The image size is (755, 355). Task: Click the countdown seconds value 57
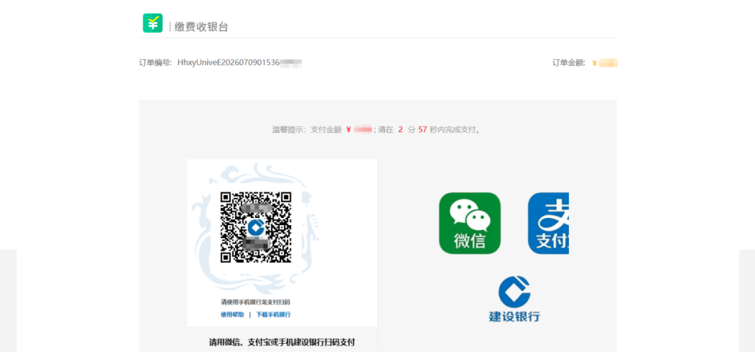click(423, 129)
